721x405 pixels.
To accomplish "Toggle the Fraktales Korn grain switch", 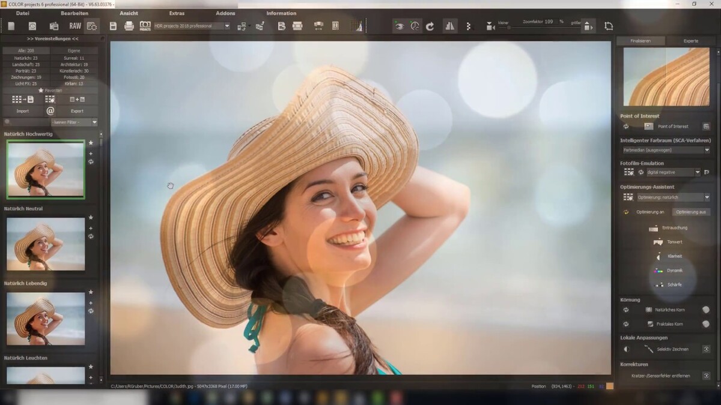I will coord(705,324).
